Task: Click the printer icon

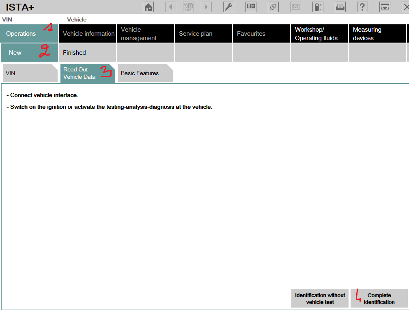Action: pyautogui.click(x=340, y=7)
